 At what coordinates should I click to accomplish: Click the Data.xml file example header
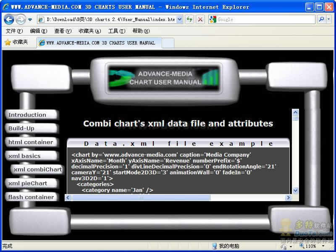178,143
